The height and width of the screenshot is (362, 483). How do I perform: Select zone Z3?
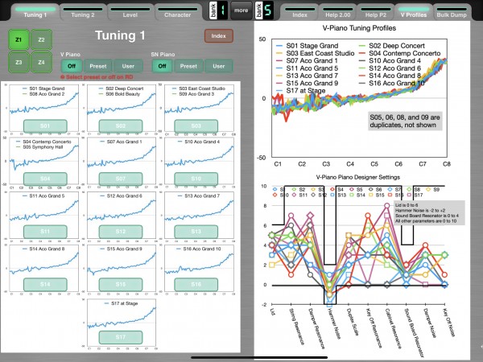19,62
